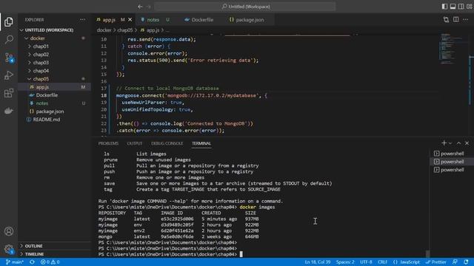Toggle secondary side bar layout icon
Viewport: 474px width, 266px height.
[x=461, y=7]
